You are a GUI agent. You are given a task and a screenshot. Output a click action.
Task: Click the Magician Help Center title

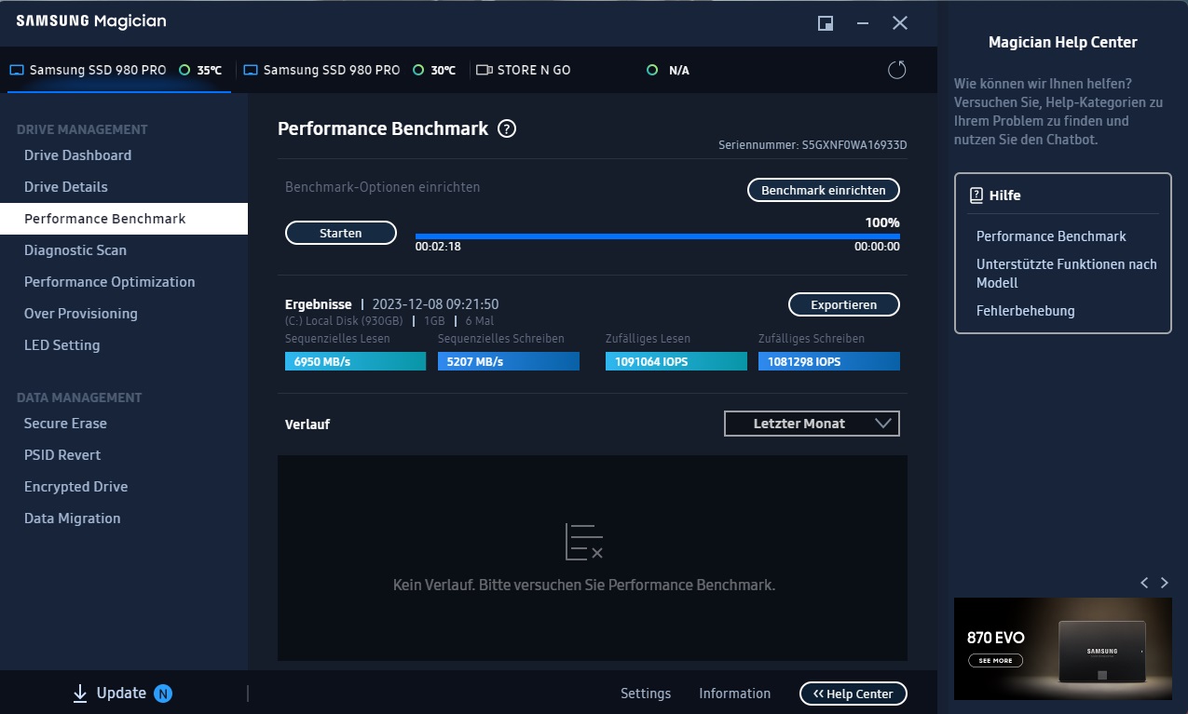1063,42
